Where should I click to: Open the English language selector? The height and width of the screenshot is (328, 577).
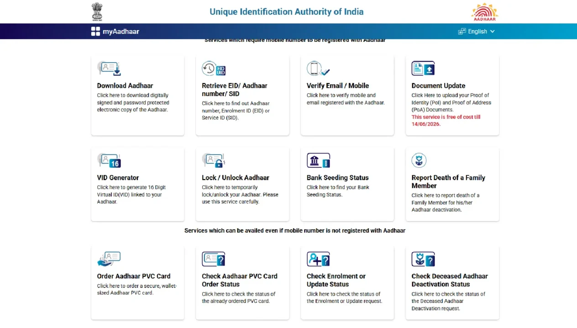tap(477, 31)
